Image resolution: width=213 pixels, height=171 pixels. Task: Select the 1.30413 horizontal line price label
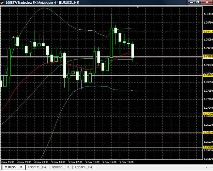(208, 32)
